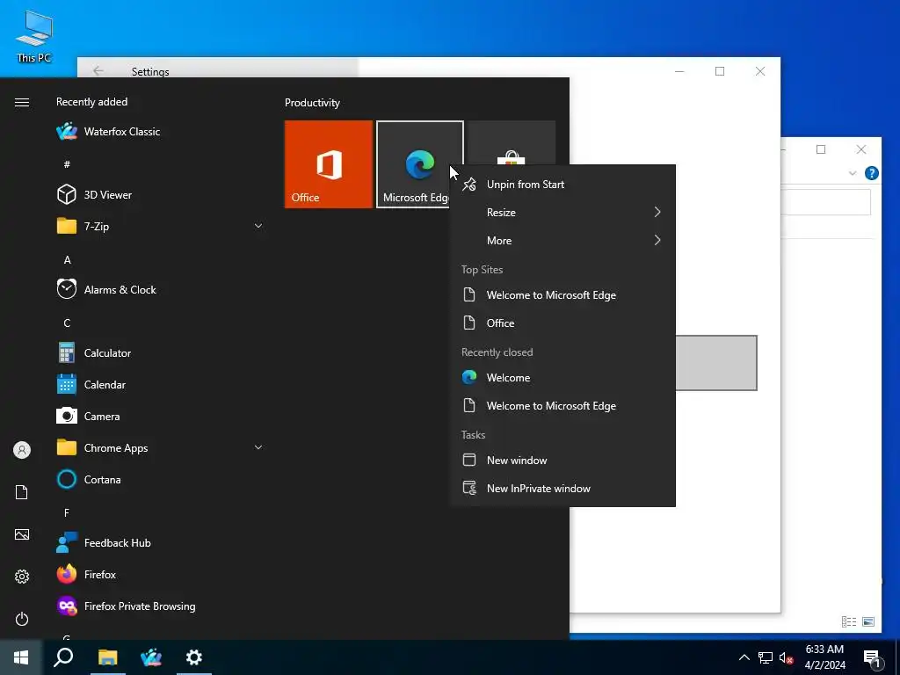This screenshot has height=675, width=900.
Task: Switch to details view in background window
Action: [x=849, y=621]
